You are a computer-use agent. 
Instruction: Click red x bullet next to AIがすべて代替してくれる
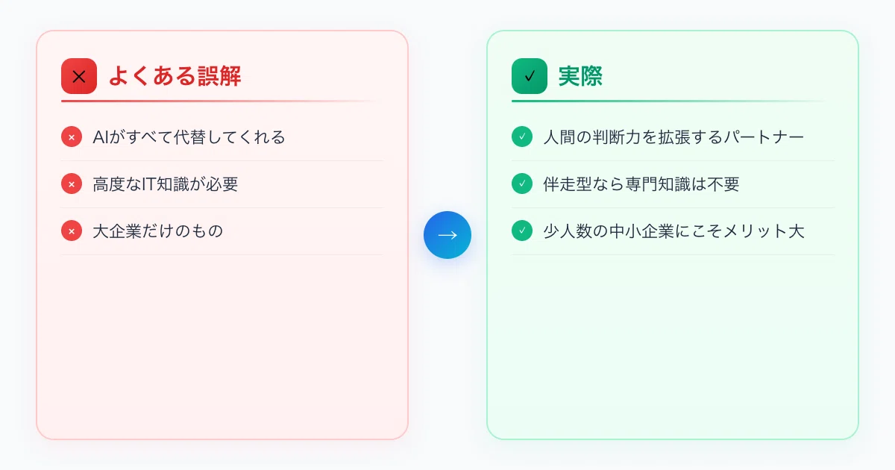pyautogui.click(x=72, y=137)
